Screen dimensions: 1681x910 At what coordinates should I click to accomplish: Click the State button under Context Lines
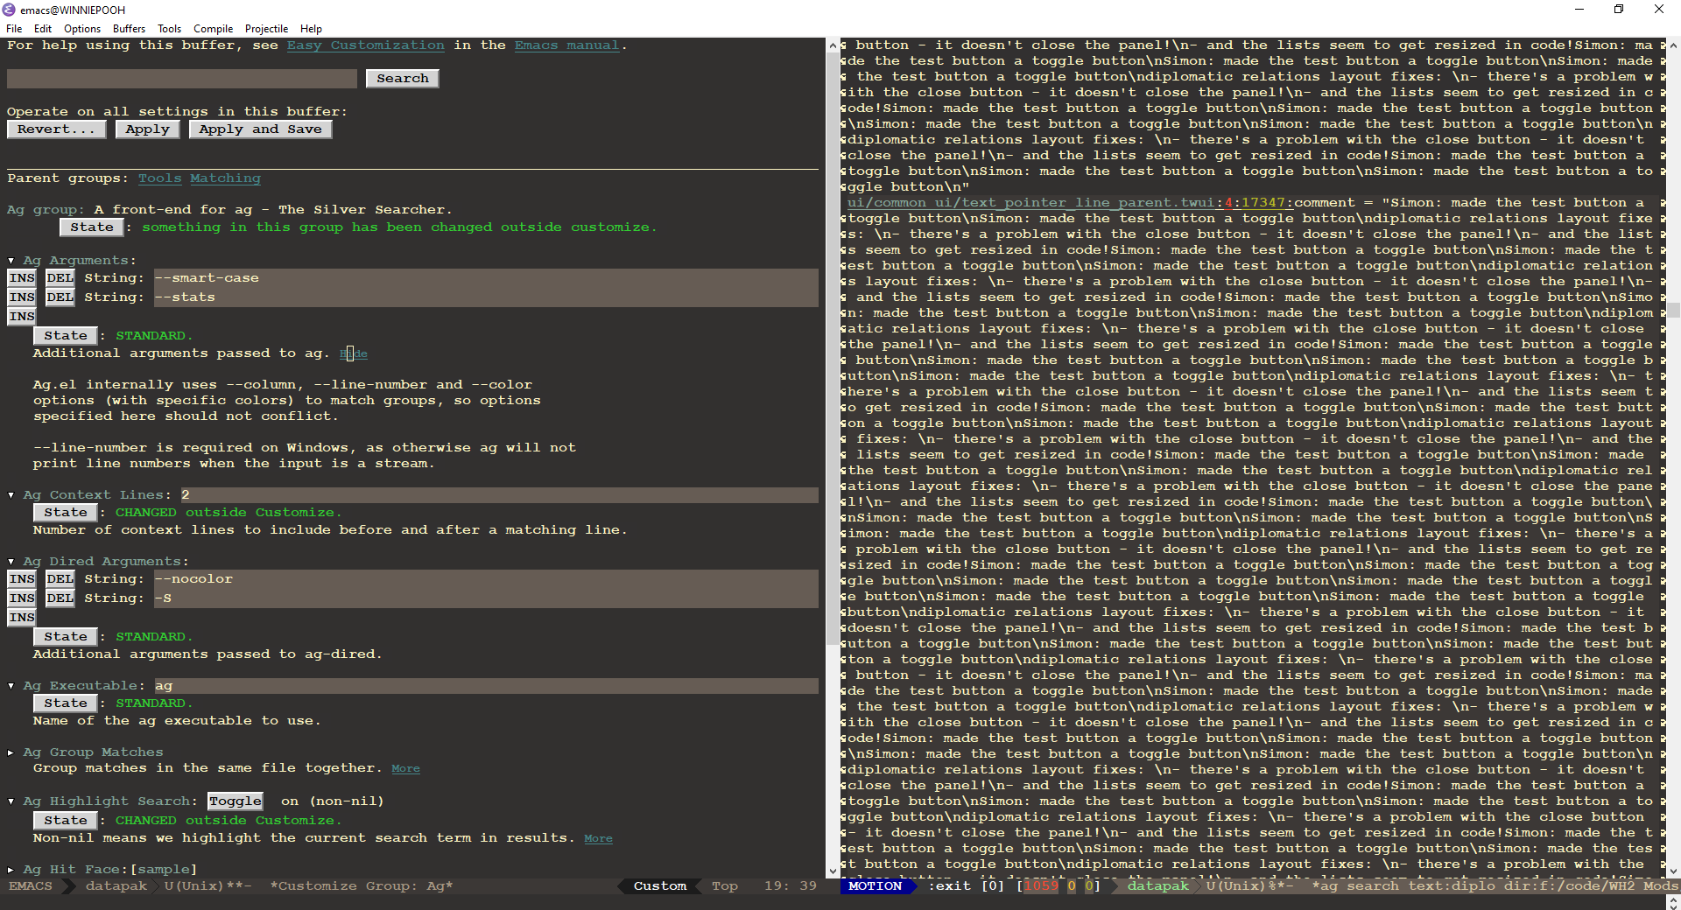tap(66, 513)
